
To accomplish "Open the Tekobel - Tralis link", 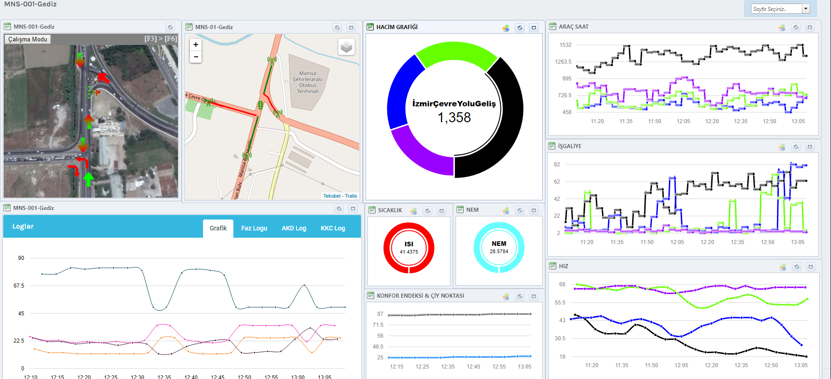I will 340,196.
